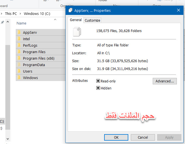Click the Program Files (x86) folder icon
This screenshot has width=185, height=144.
click(19, 58)
